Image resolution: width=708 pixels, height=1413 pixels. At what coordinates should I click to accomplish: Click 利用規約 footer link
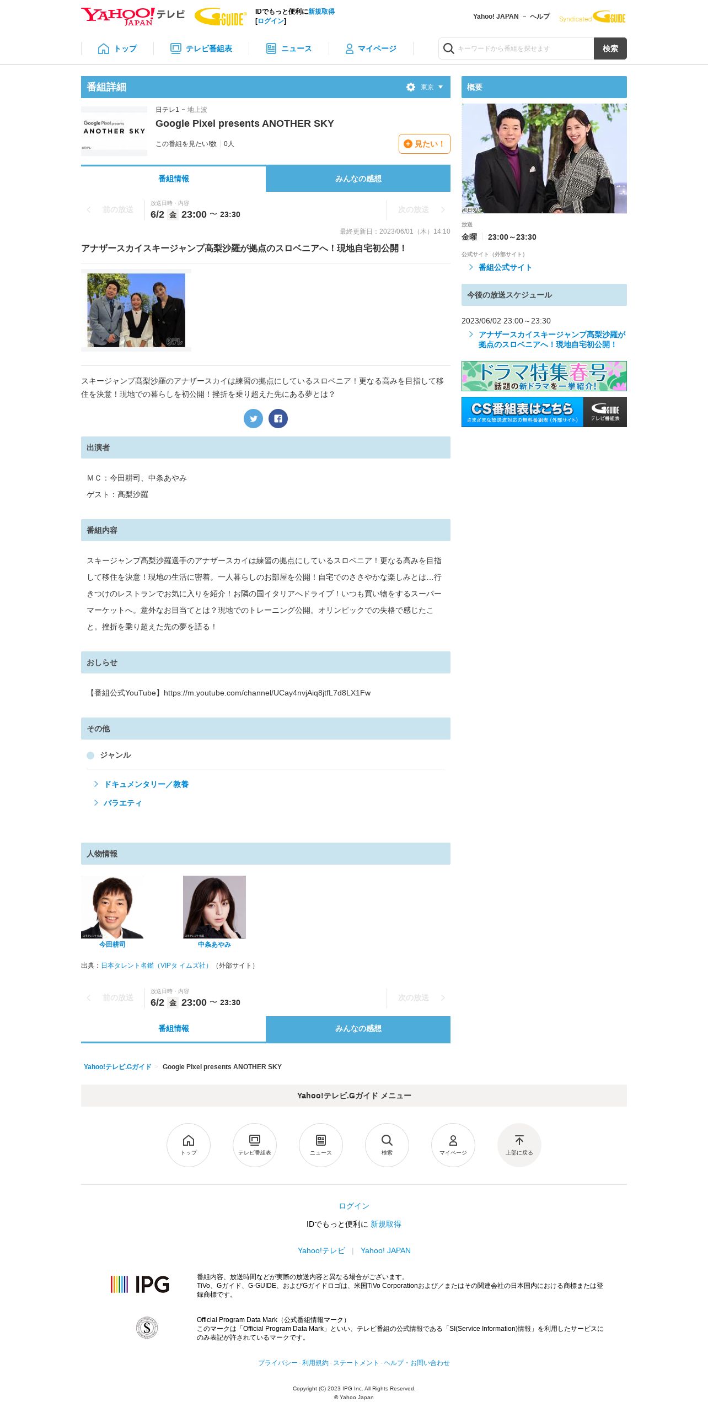pos(315,1363)
